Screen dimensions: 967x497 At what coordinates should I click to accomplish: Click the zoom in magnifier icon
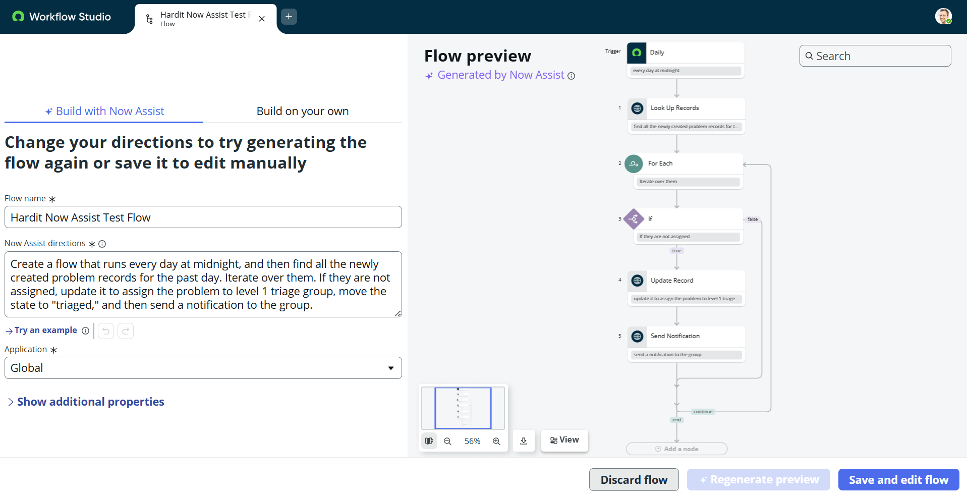pyautogui.click(x=496, y=441)
